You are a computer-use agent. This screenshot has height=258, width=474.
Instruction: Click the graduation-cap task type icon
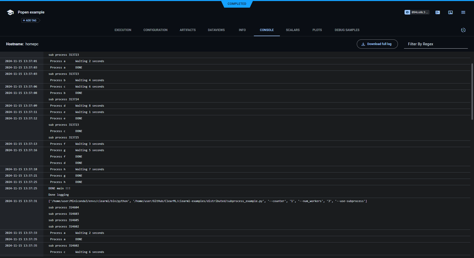(x=10, y=12)
